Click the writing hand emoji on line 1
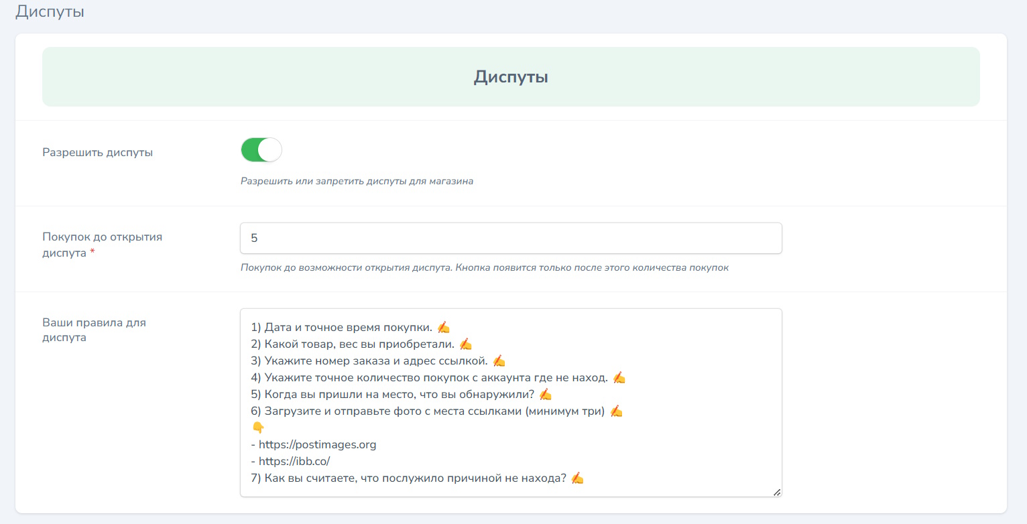 click(443, 327)
